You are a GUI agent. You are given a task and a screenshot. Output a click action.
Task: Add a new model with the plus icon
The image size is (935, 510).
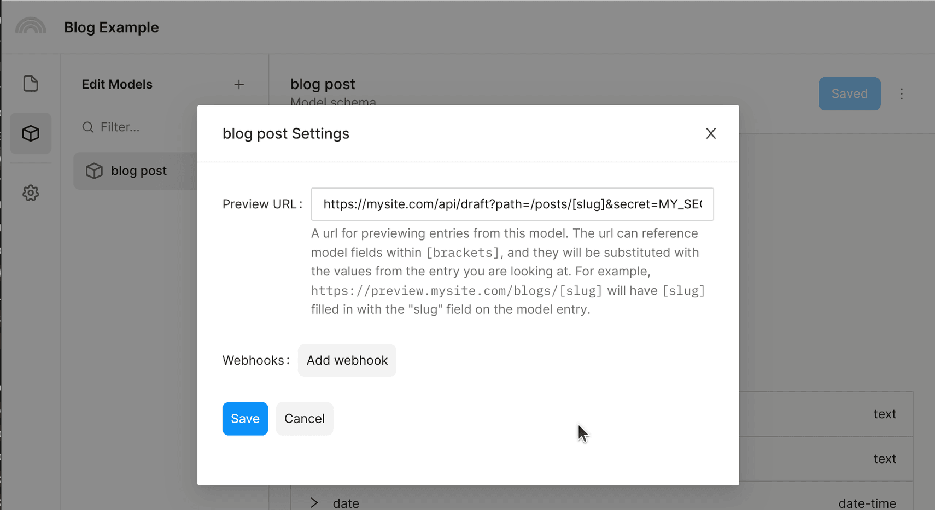pyautogui.click(x=239, y=84)
